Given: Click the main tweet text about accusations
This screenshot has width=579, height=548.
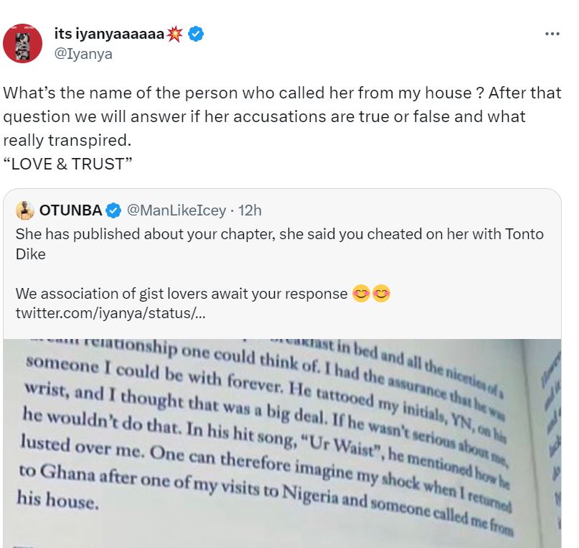Looking at the screenshot, I should [x=282, y=116].
